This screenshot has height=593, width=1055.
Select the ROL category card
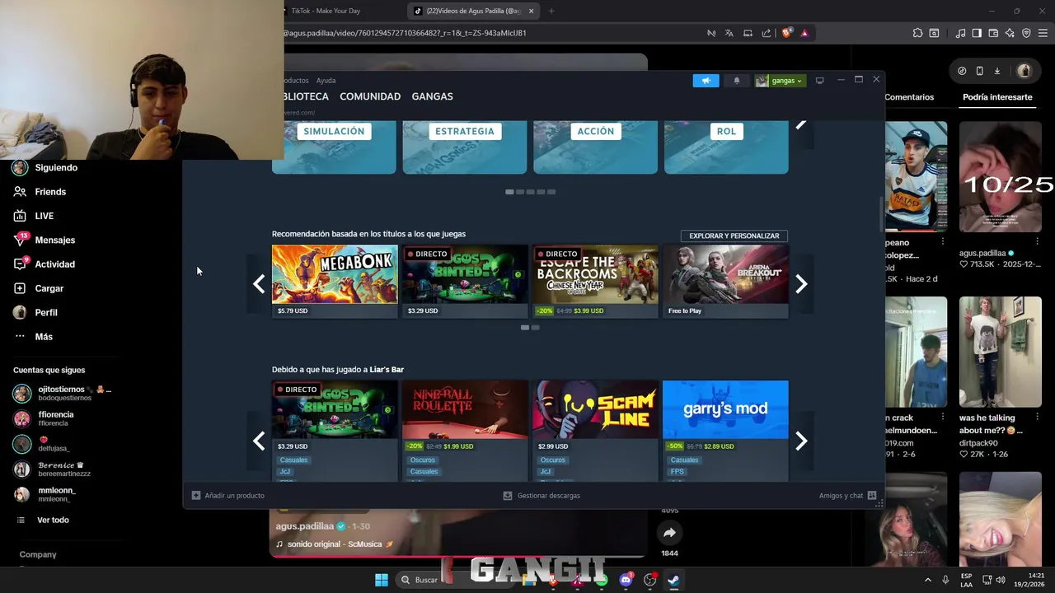coord(726,147)
